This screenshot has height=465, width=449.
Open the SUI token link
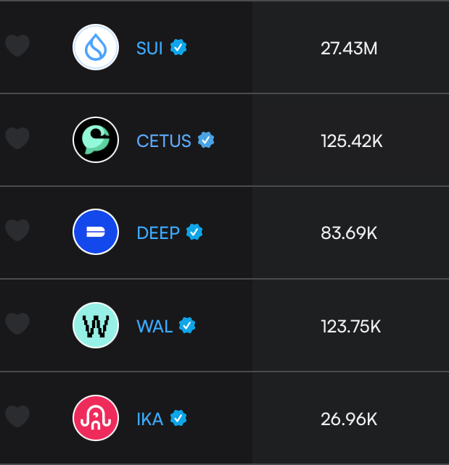coord(149,48)
